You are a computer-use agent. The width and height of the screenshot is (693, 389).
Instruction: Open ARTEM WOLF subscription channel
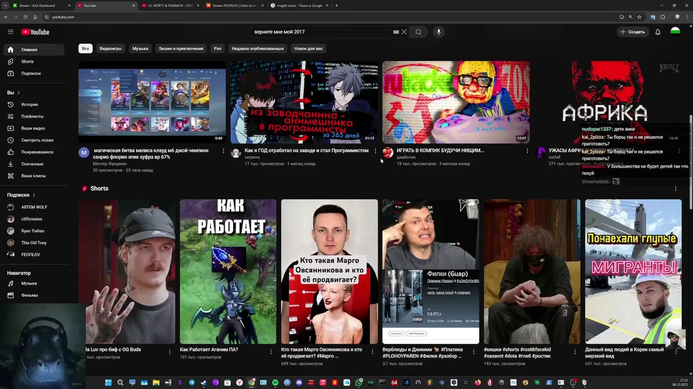[34, 207]
